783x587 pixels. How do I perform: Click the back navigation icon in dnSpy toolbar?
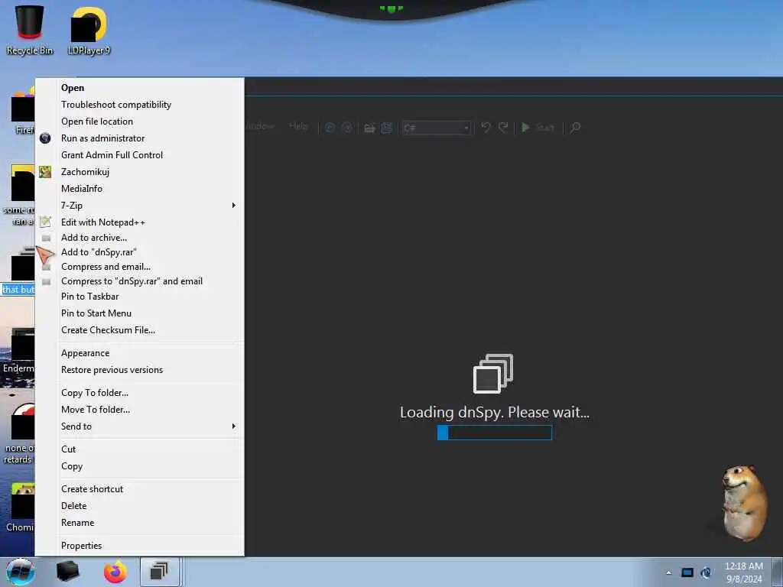point(330,128)
